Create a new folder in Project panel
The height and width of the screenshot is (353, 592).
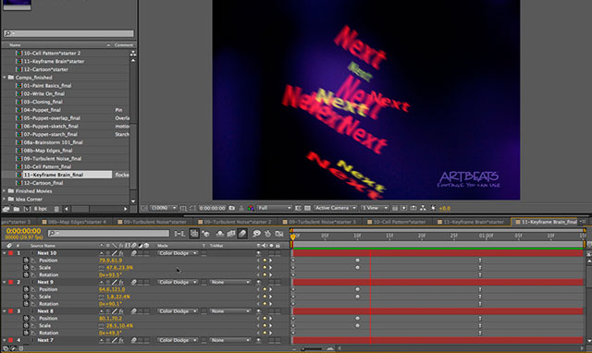17,209
